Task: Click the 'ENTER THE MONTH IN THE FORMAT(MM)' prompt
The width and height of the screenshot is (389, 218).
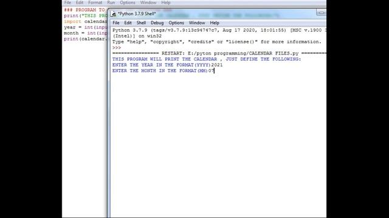Action: click(160, 71)
